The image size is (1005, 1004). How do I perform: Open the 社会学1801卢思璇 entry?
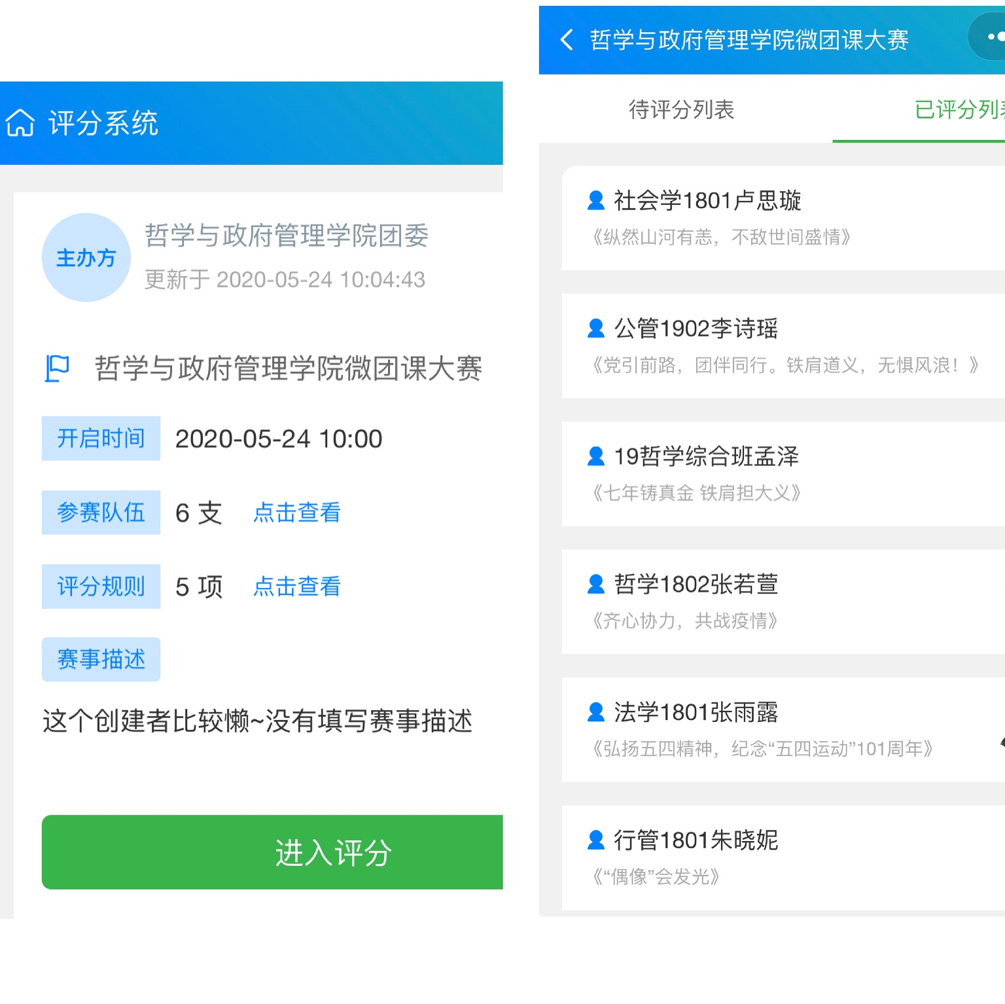point(783,218)
